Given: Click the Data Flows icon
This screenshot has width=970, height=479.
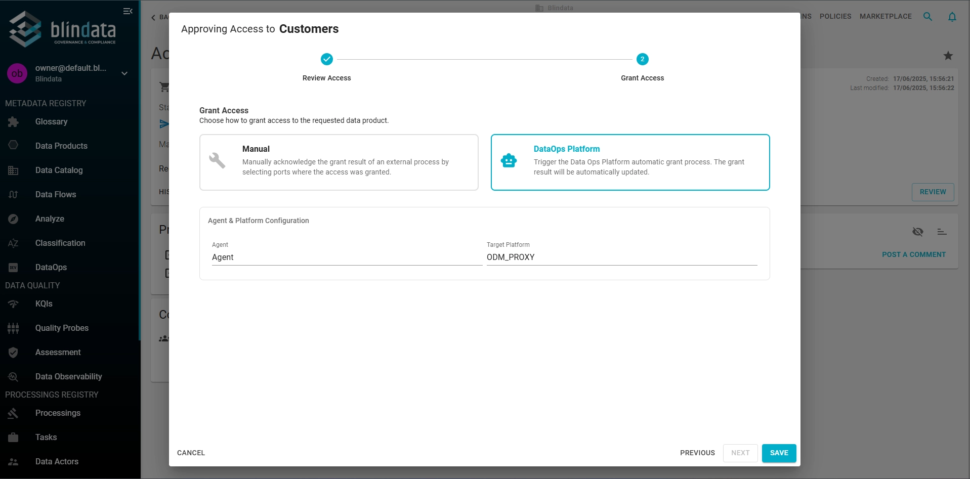Looking at the screenshot, I should pyautogui.click(x=13, y=195).
